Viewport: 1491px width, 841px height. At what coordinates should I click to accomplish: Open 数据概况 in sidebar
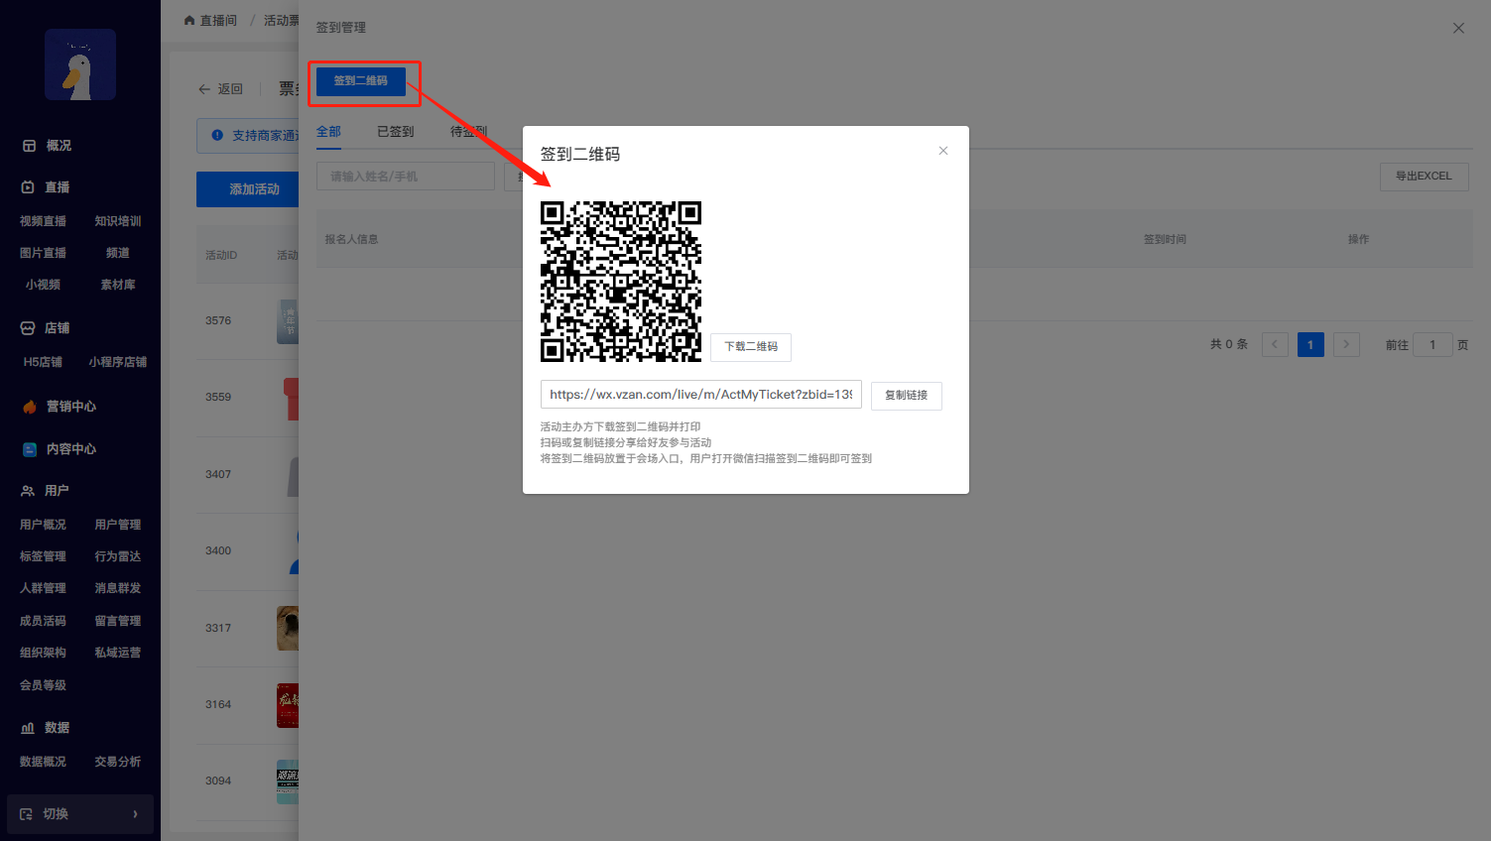point(43,762)
